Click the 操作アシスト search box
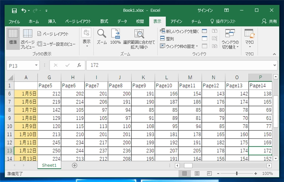This screenshot has width=284, height=182. pos(223,21)
